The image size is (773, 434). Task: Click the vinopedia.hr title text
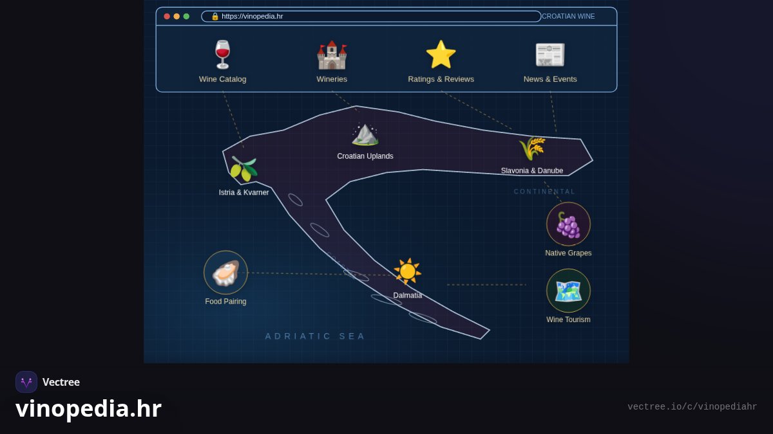(x=88, y=408)
